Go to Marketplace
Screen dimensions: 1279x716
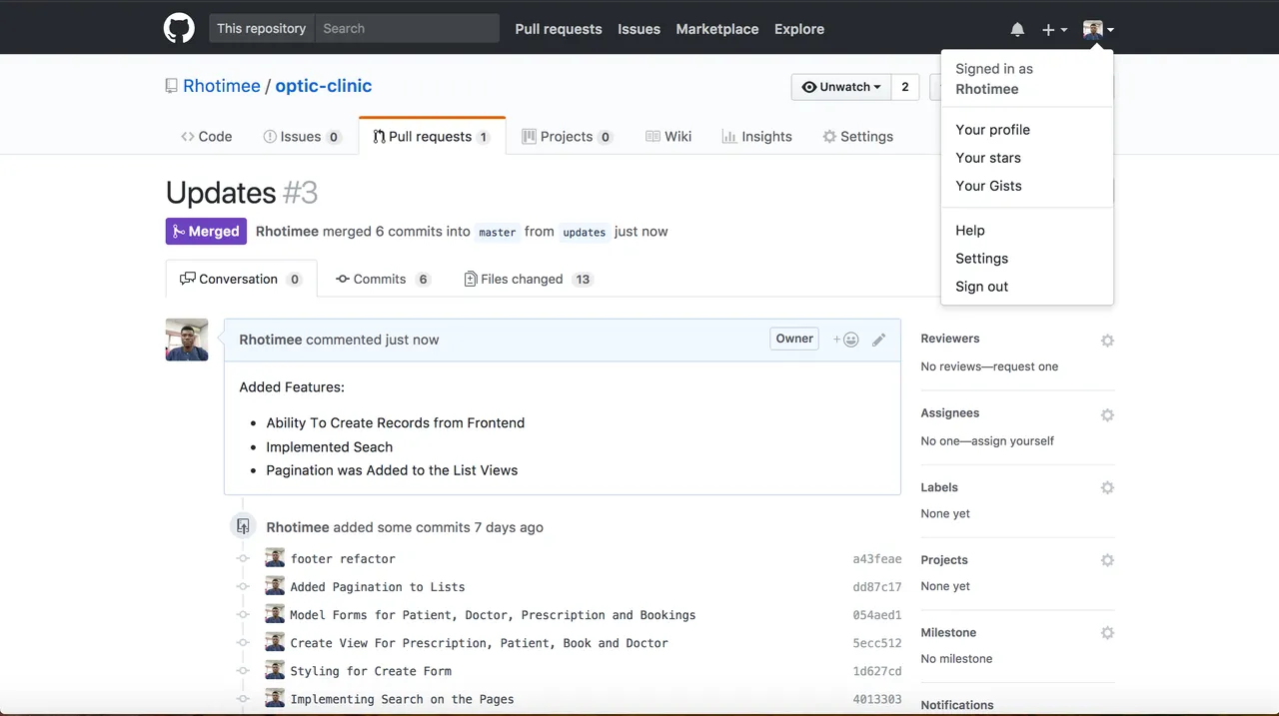(x=717, y=29)
